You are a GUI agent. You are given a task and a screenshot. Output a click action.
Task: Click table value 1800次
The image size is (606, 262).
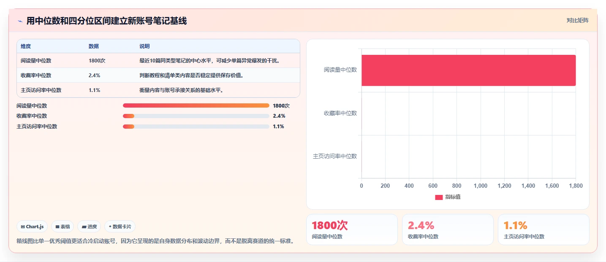[x=97, y=61]
